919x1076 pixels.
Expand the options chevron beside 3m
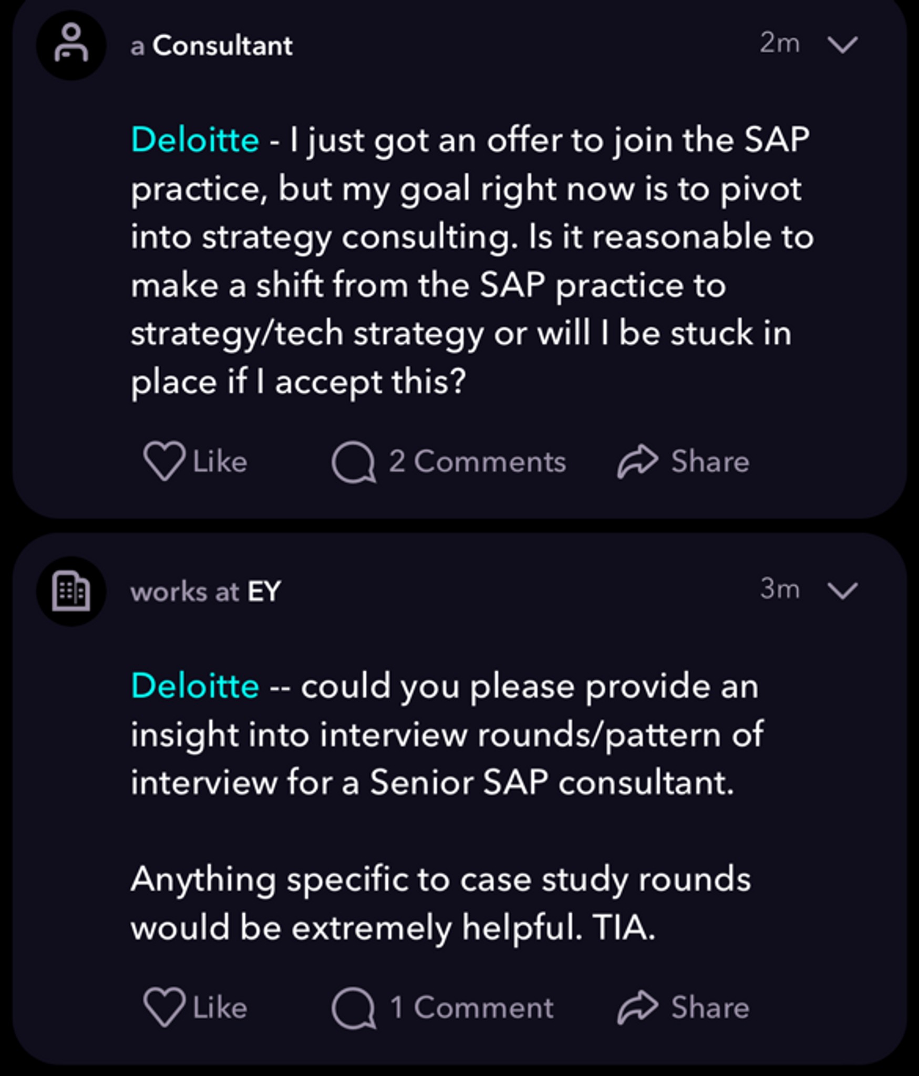tap(842, 591)
